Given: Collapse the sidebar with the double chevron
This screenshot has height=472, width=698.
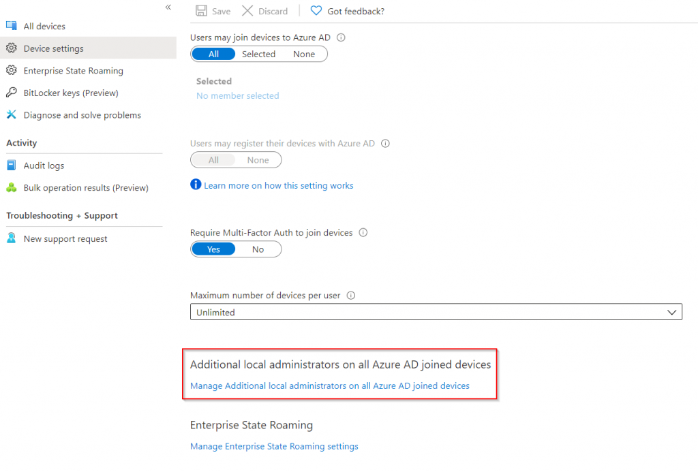Looking at the screenshot, I should click(168, 7).
